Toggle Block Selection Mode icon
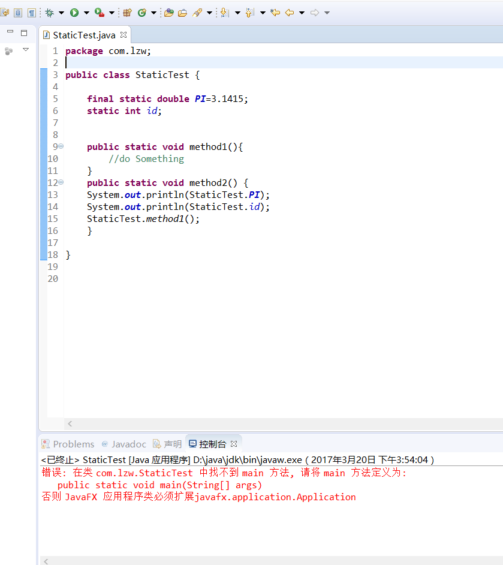503x565 pixels. pos(18,13)
